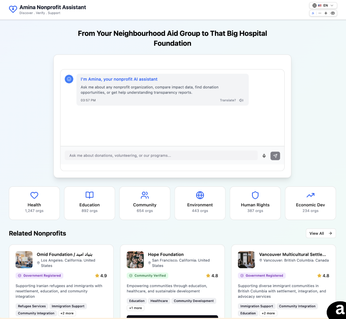Screen dimensions: 346x319
Task: Click Hope Foundation's Education tag
Action: pos(137,301)
